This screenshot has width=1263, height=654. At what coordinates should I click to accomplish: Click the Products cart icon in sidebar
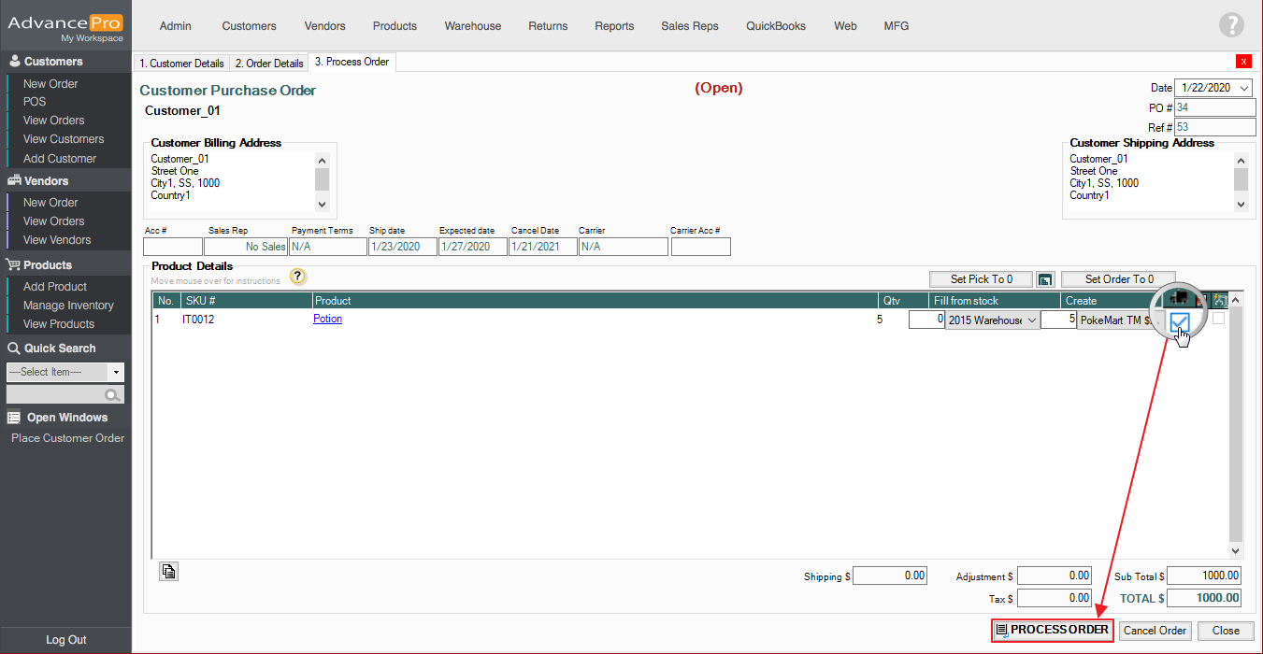pyautogui.click(x=14, y=265)
